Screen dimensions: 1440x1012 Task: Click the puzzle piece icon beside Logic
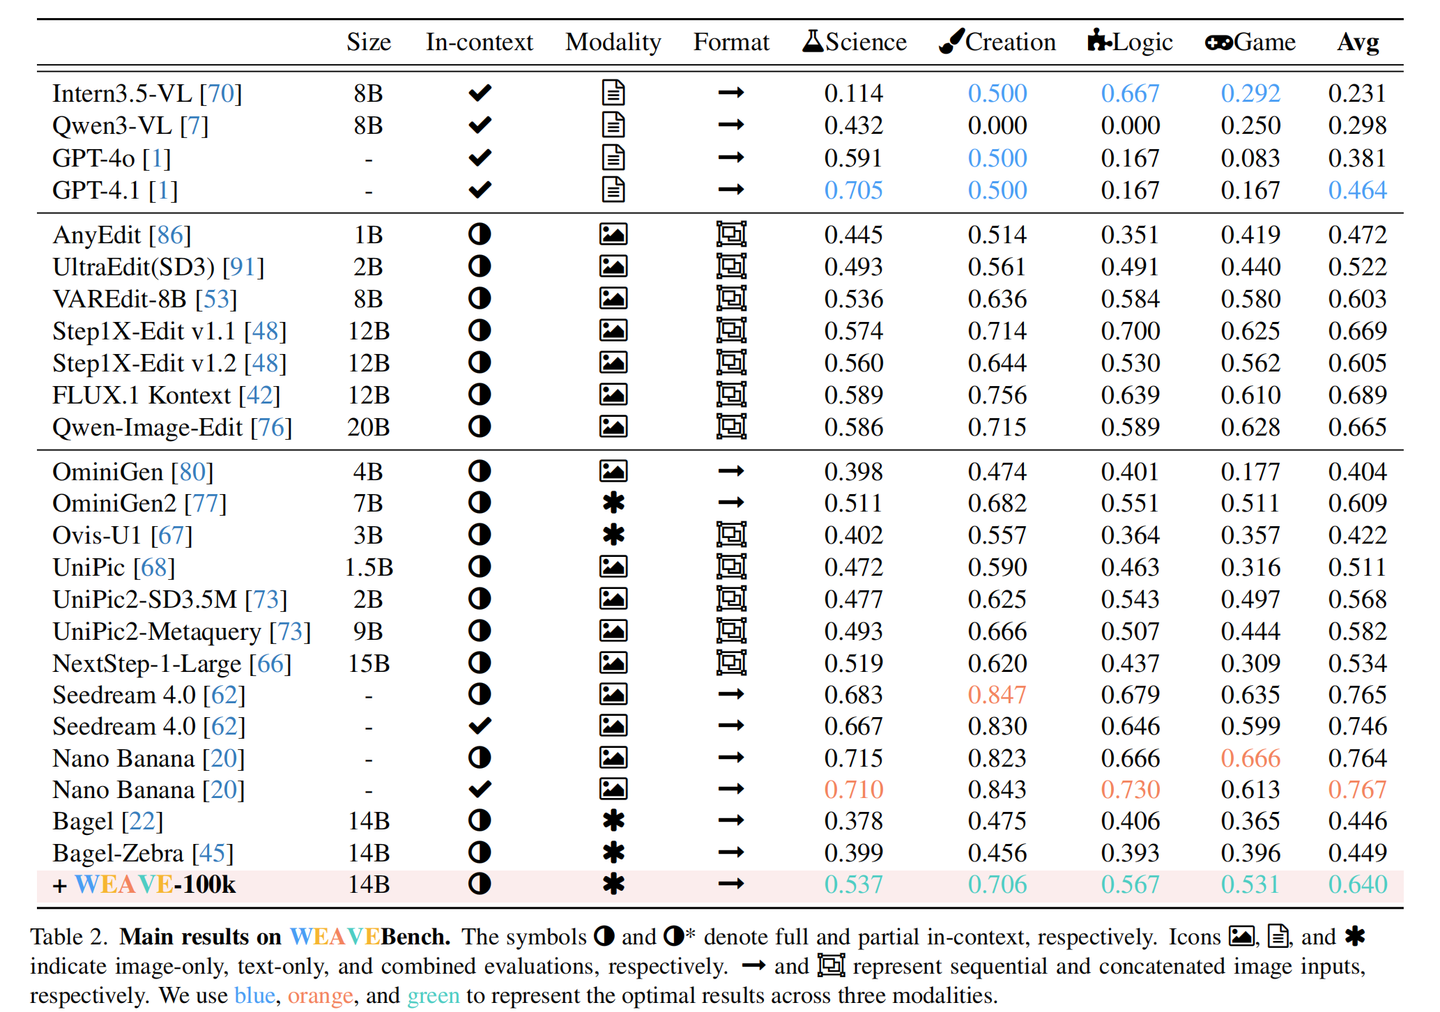1099,40
